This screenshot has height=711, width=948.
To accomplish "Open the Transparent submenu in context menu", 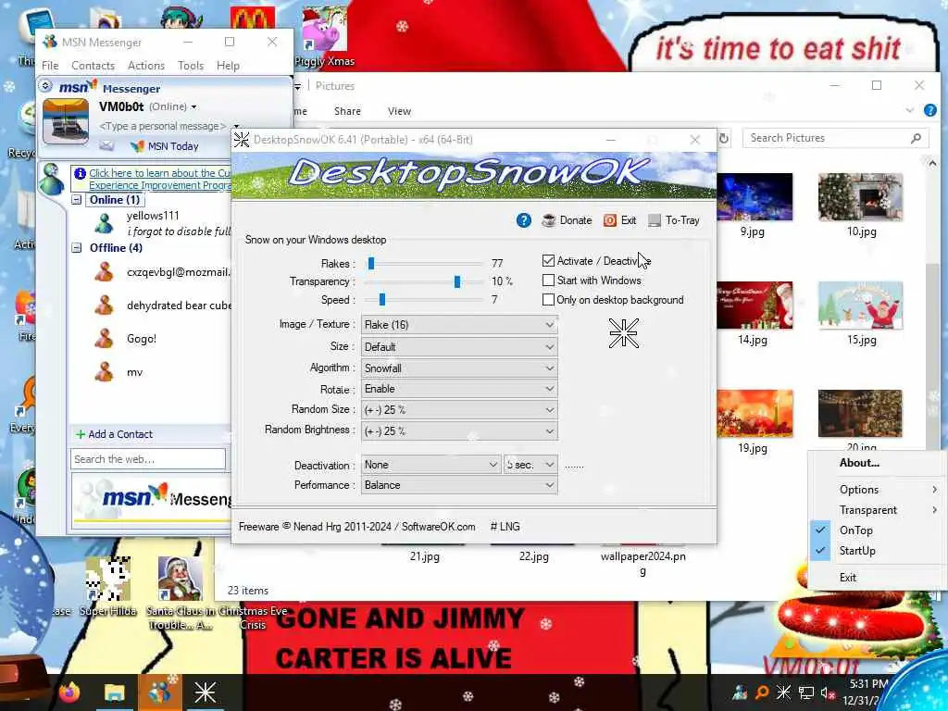I will tap(877, 510).
